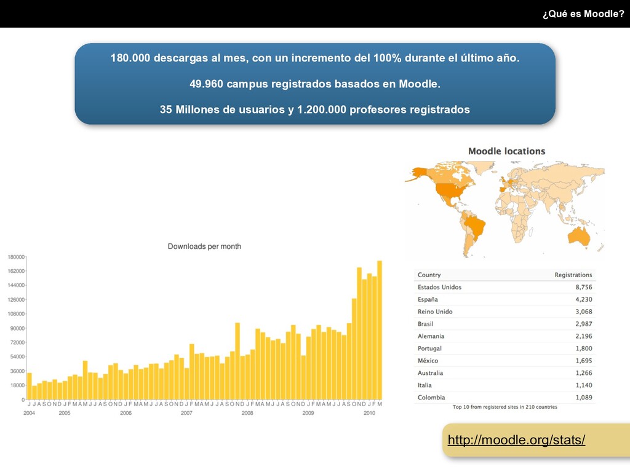
Task: Click the '1,140' registrations value
Action: point(584,385)
